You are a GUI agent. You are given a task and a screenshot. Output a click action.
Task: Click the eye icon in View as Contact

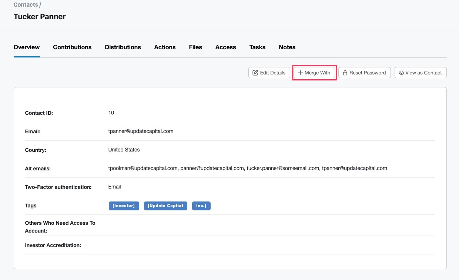click(401, 73)
